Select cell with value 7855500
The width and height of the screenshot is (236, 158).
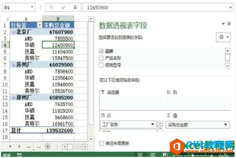(58, 39)
